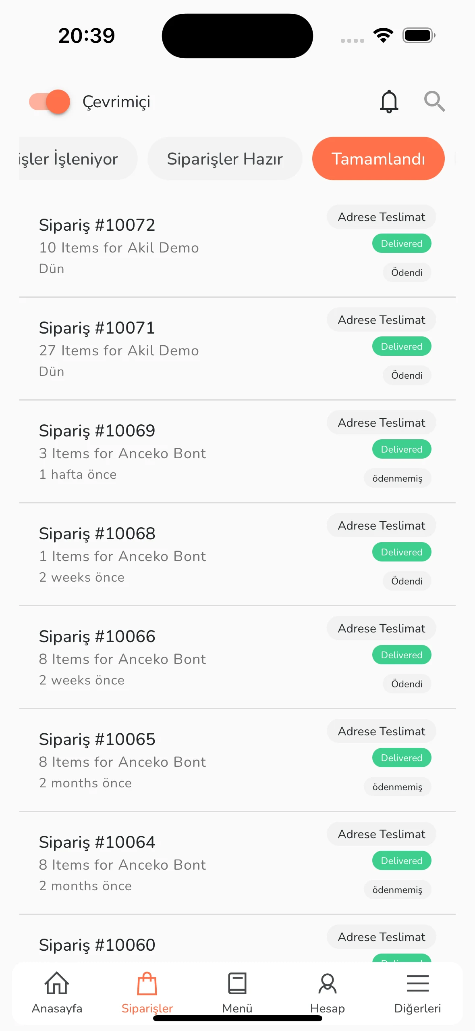Go to Anasayfa home icon
The width and height of the screenshot is (475, 1031).
coord(57,983)
